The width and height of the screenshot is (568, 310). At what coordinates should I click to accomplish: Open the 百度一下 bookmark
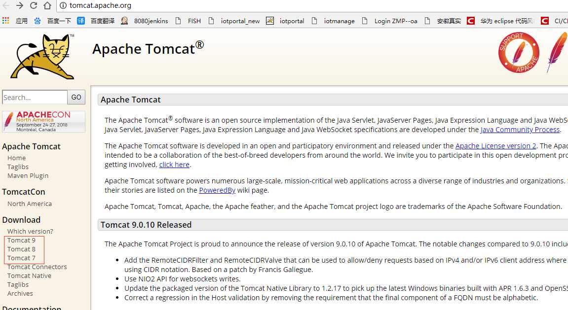point(54,21)
